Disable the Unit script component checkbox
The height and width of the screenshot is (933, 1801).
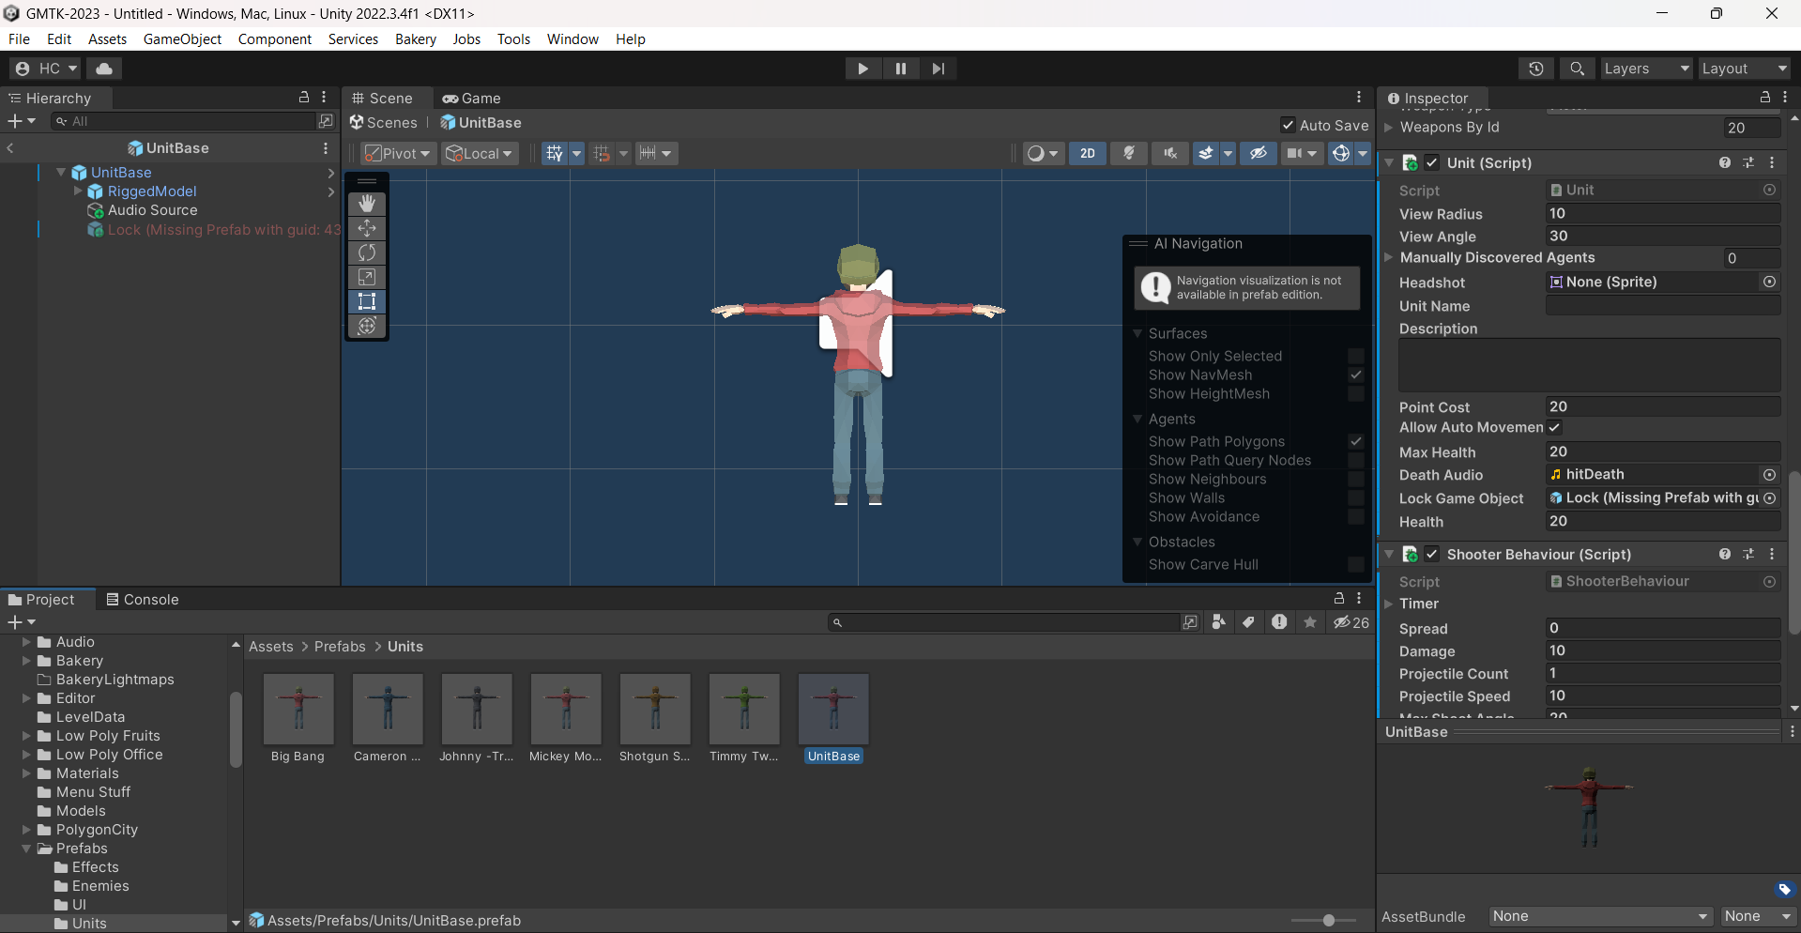tap(1432, 162)
